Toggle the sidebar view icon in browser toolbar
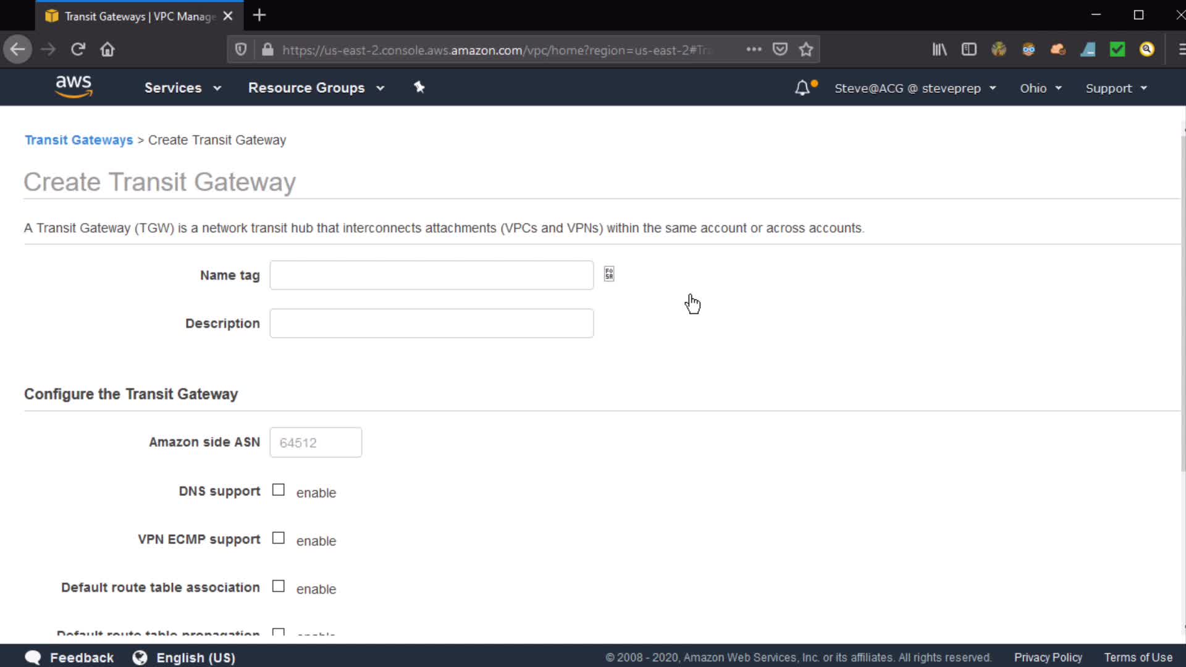 [x=969, y=49]
